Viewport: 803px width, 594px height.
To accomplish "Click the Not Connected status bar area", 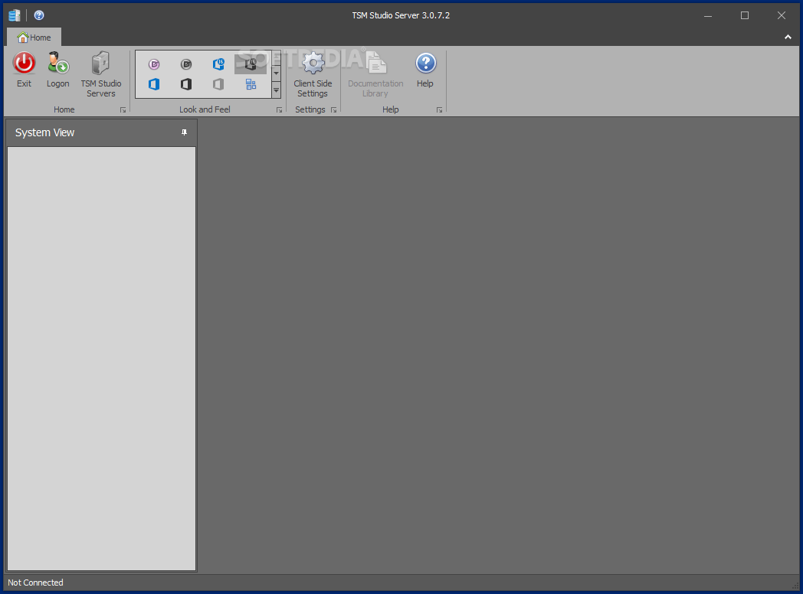I will [35, 583].
